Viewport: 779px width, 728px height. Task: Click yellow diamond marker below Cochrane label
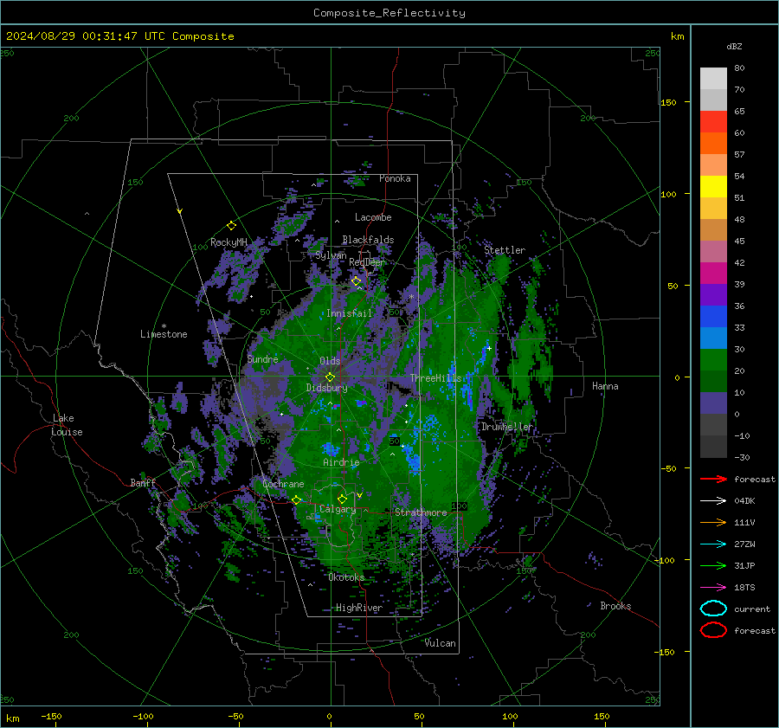click(x=296, y=500)
